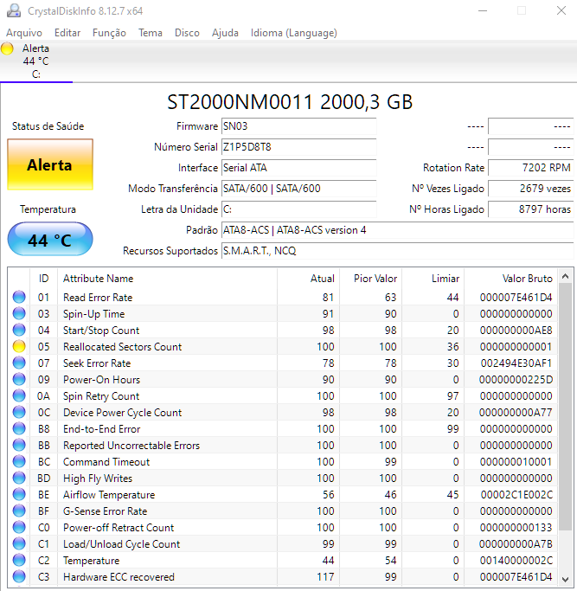Click the status icon for Airflow Temperature
The image size is (577, 591).
pyautogui.click(x=19, y=494)
